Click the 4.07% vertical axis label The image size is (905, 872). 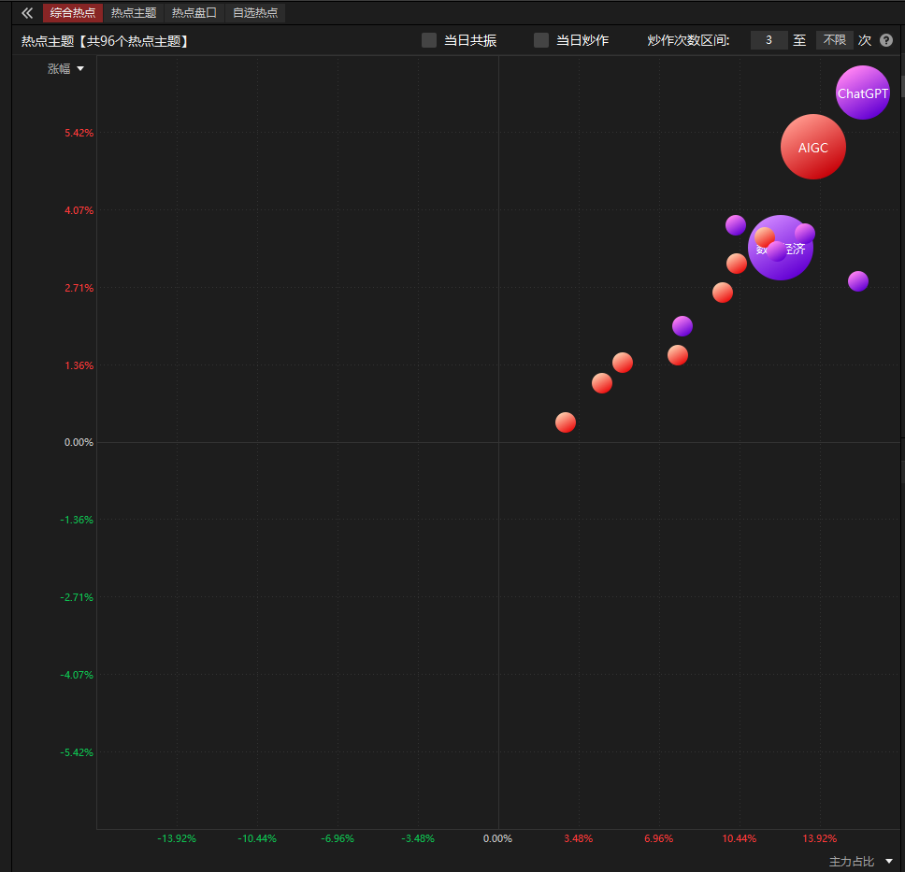tap(79, 210)
